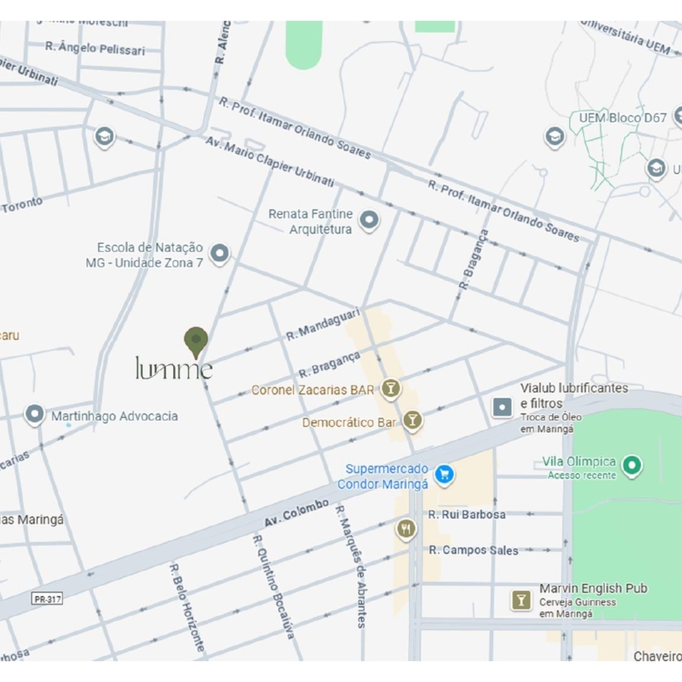The width and height of the screenshot is (682, 682).
Task: Click Escola de Natação MG pin
Action: [x=219, y=254]
